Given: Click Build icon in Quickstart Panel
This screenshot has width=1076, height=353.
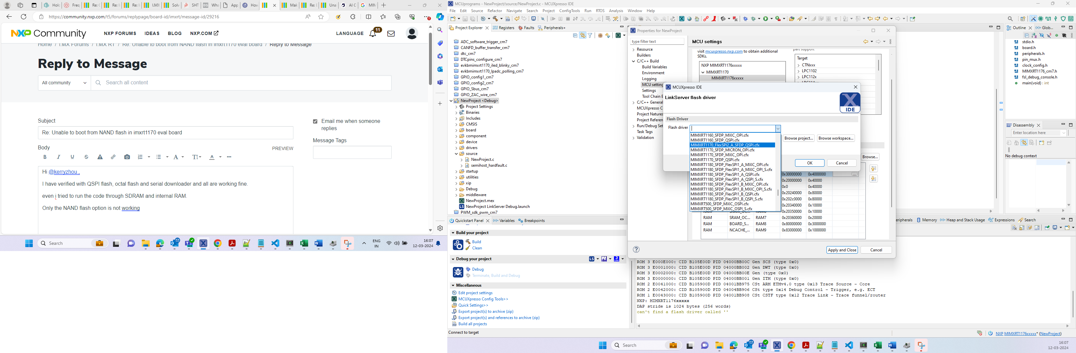Looking at the screenshot, I should pos(458,244).
